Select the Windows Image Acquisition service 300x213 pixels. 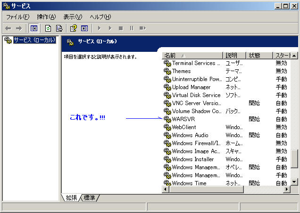[226, 151]
